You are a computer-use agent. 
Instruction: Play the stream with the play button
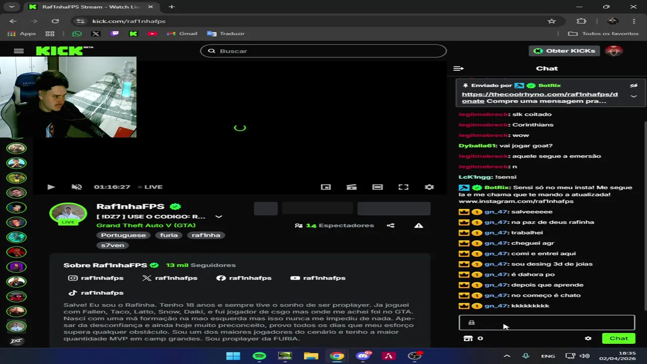(51, 187)
